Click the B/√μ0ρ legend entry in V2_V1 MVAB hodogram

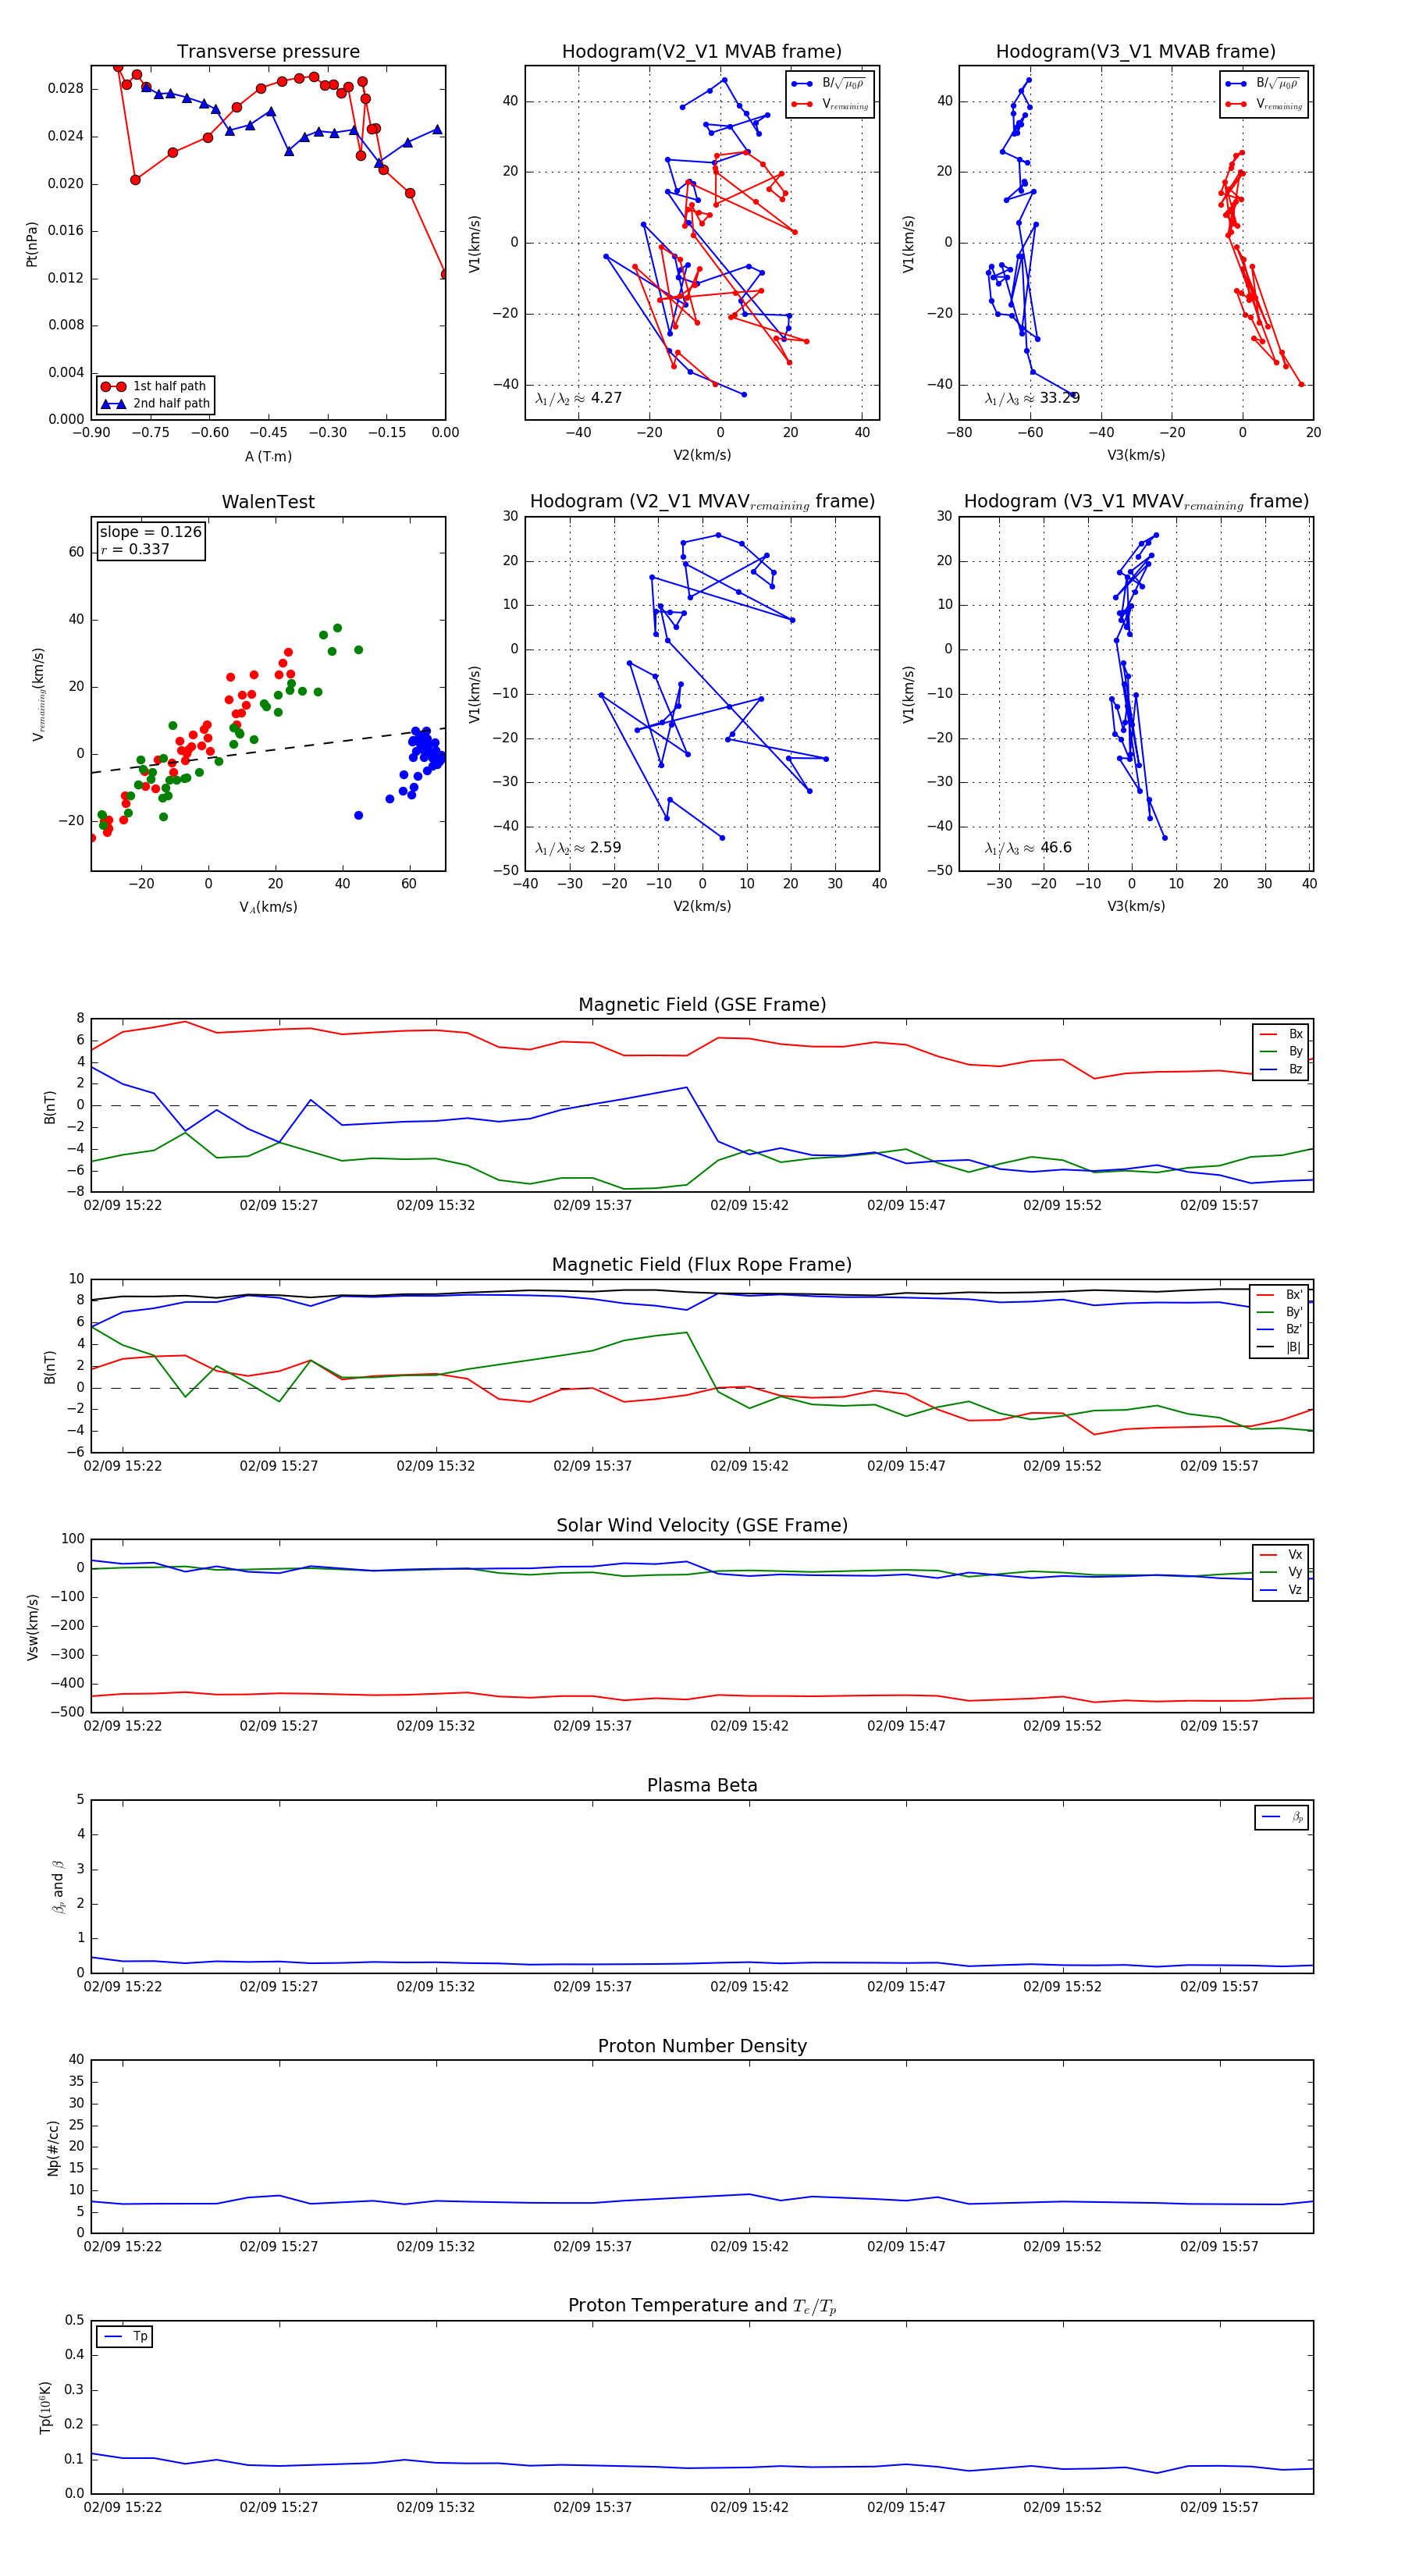pyautogui.click(x=828, y=84)
